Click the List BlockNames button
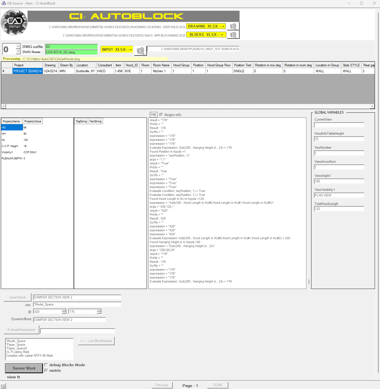 (96, 341)
